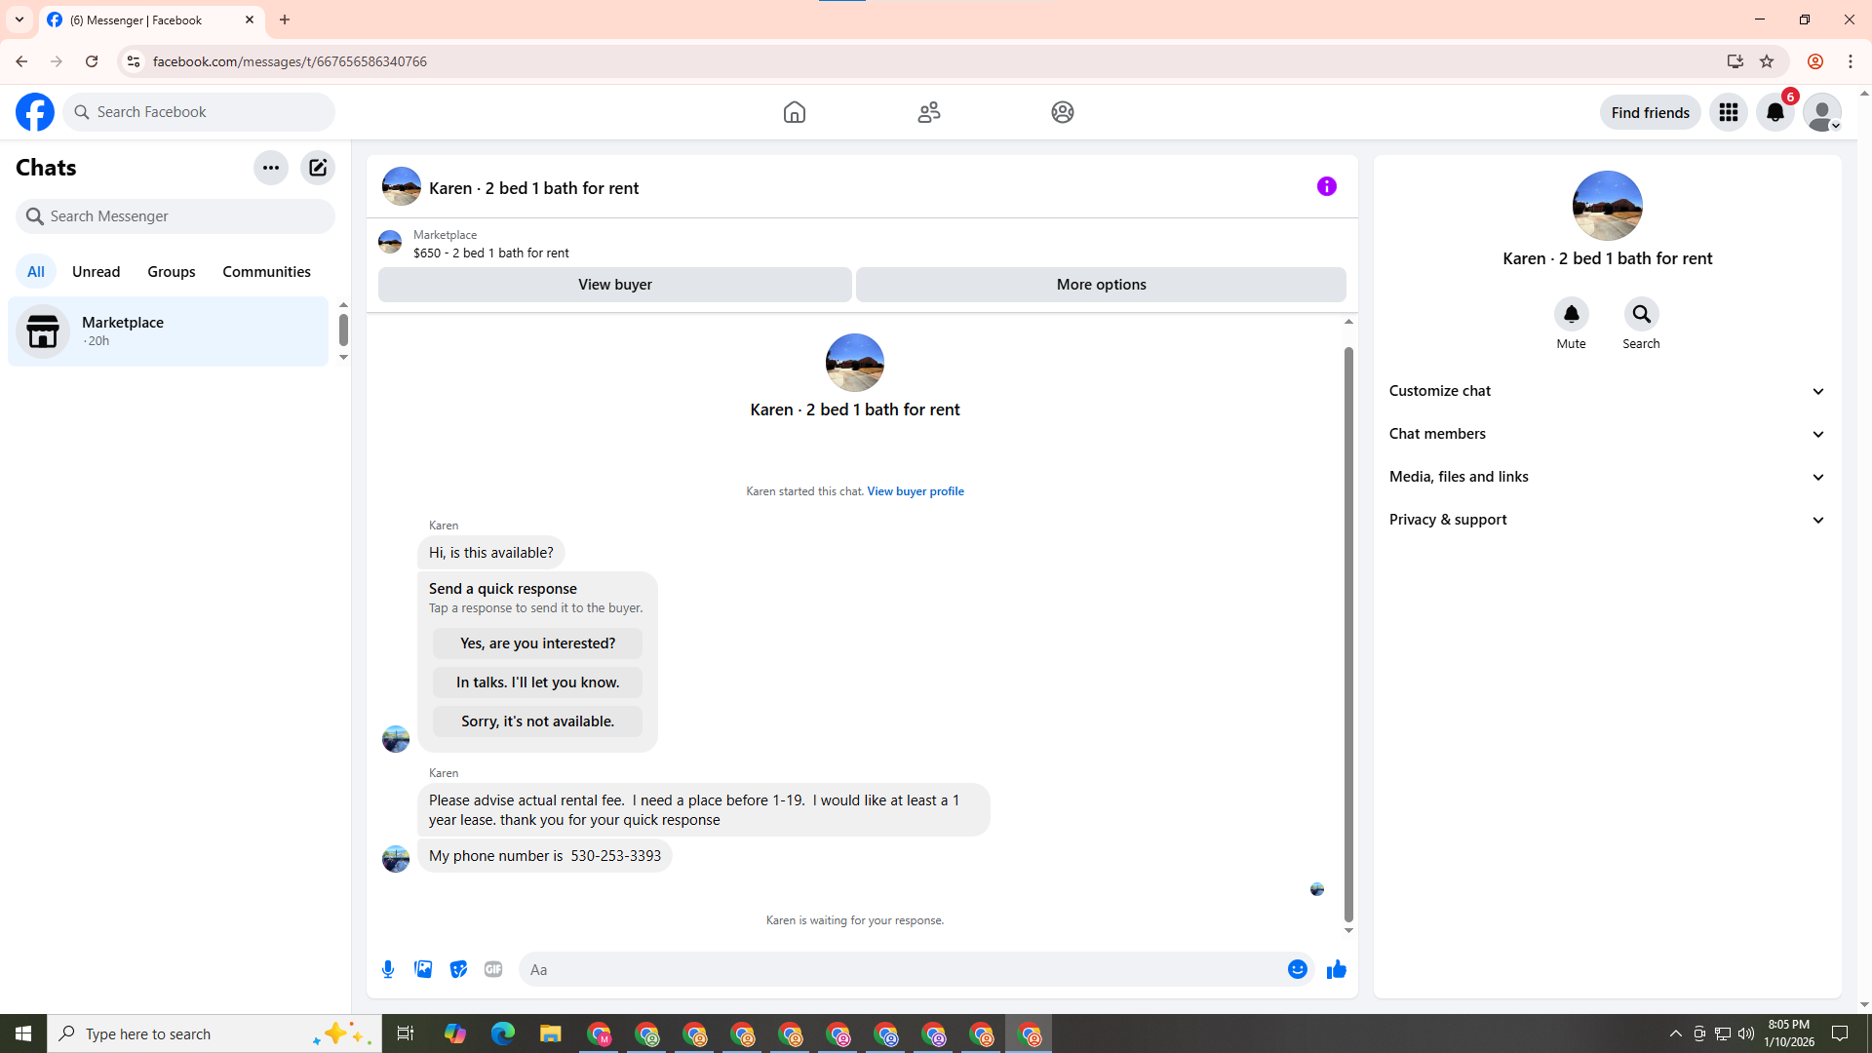Viewport: 1872px width, 1053px height.
Task: Start a new message with compose icon
Action: 318,168
